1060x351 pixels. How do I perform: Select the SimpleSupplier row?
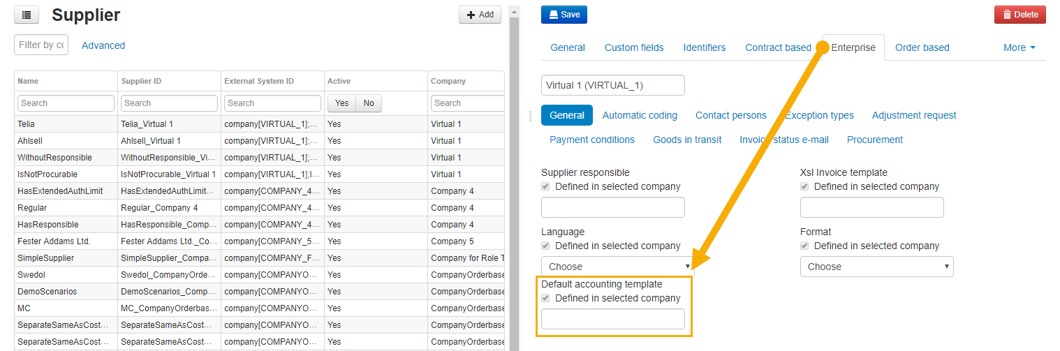259,258
